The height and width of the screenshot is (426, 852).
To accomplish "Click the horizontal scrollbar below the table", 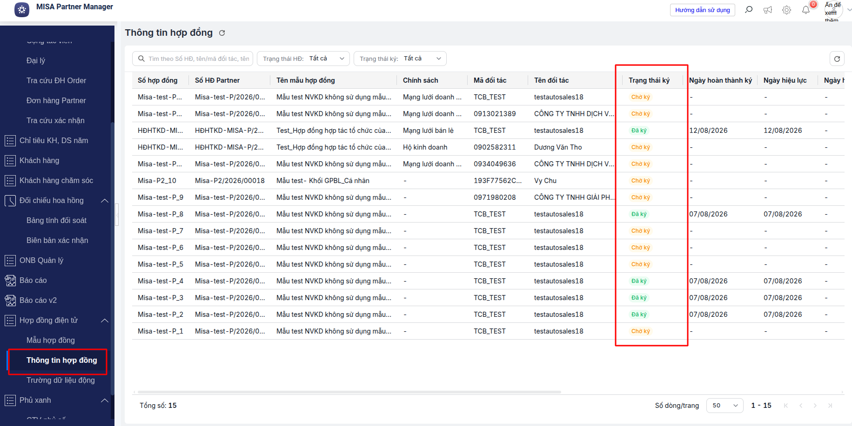I will pos(349,392).
